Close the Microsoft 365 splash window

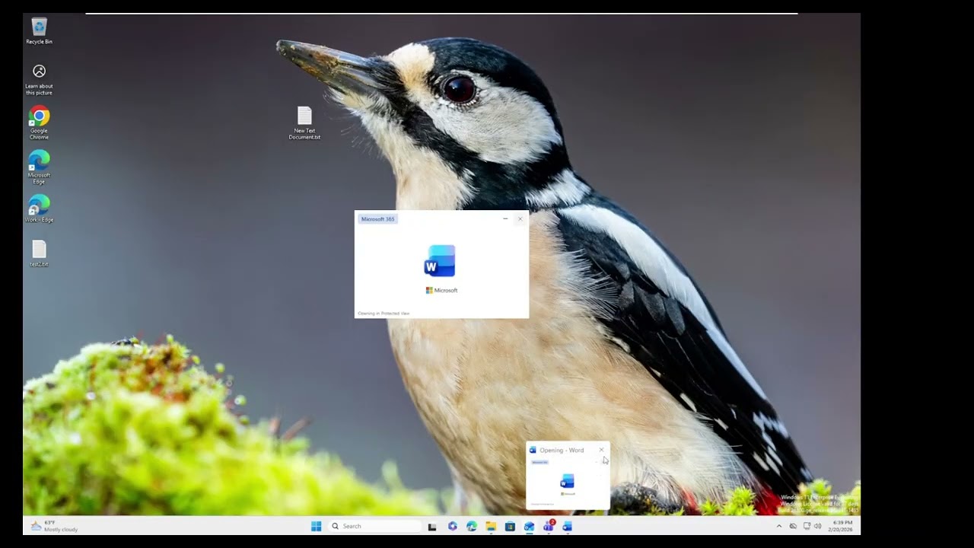(x=520, y=218)
